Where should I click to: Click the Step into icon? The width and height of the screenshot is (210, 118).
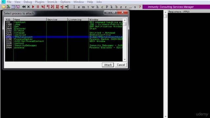tap(43, 7)
